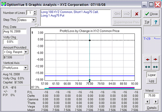Viewport: 162px width, 112px height.
Task: Click the position description text box
Action: [x=75, y=18]
